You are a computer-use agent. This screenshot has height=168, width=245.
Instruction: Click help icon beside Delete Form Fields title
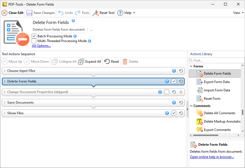pos(73,21)
